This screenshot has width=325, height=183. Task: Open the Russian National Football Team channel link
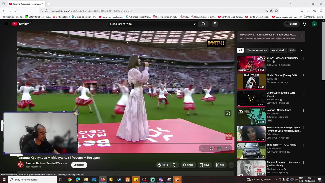45,163
